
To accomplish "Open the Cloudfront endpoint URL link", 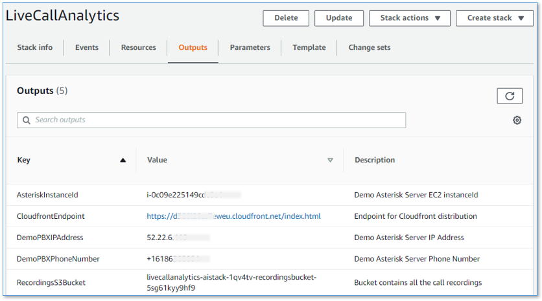I will click(x=233, y=216).
